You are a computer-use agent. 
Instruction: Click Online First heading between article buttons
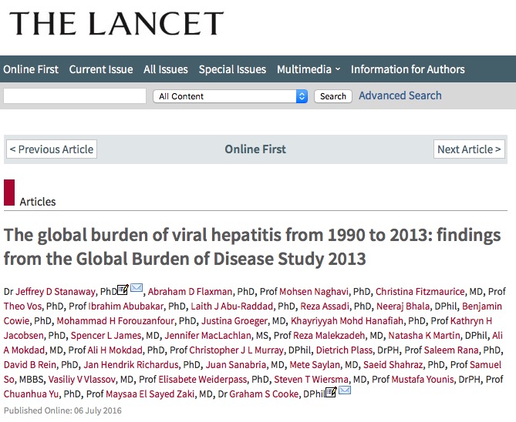coord(255,149)
